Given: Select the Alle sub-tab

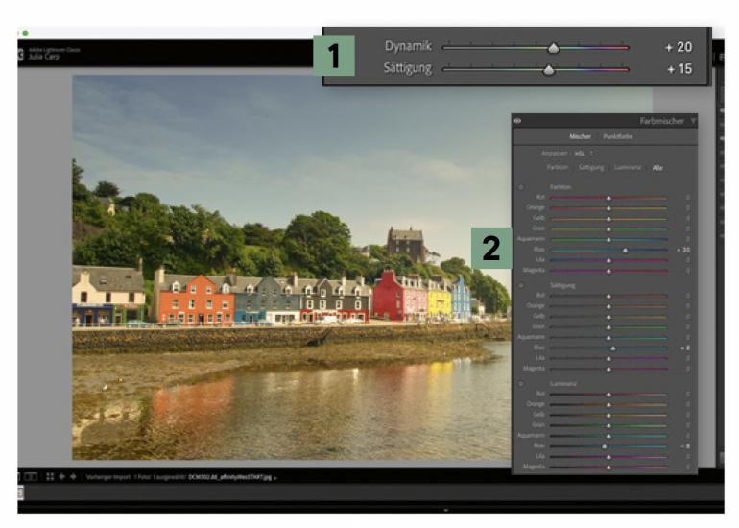Looking at the screenshot, I should tap(657, 168).
